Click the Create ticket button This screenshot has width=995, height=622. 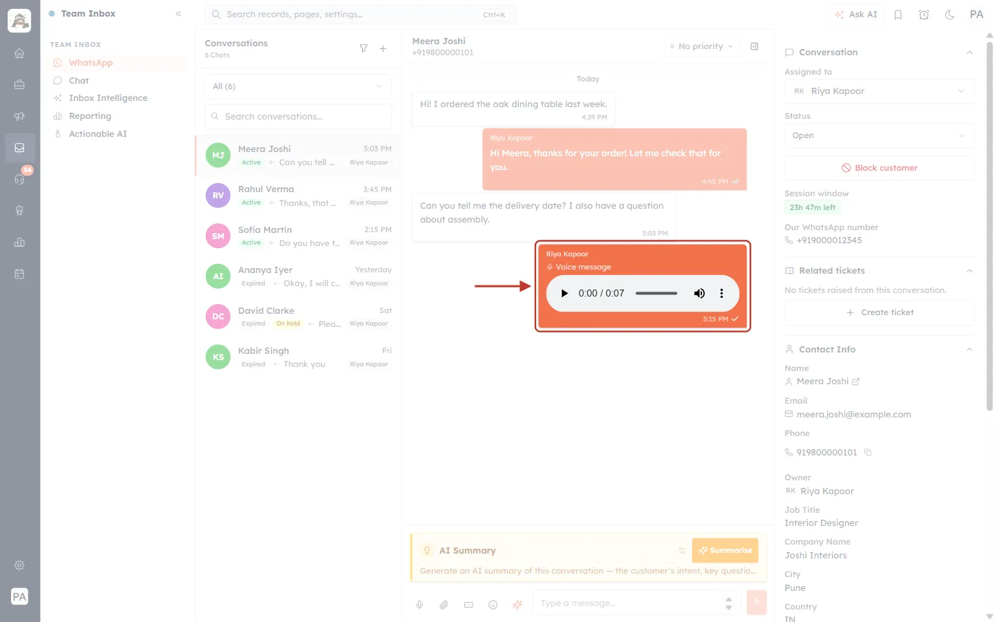coord(879,312)
